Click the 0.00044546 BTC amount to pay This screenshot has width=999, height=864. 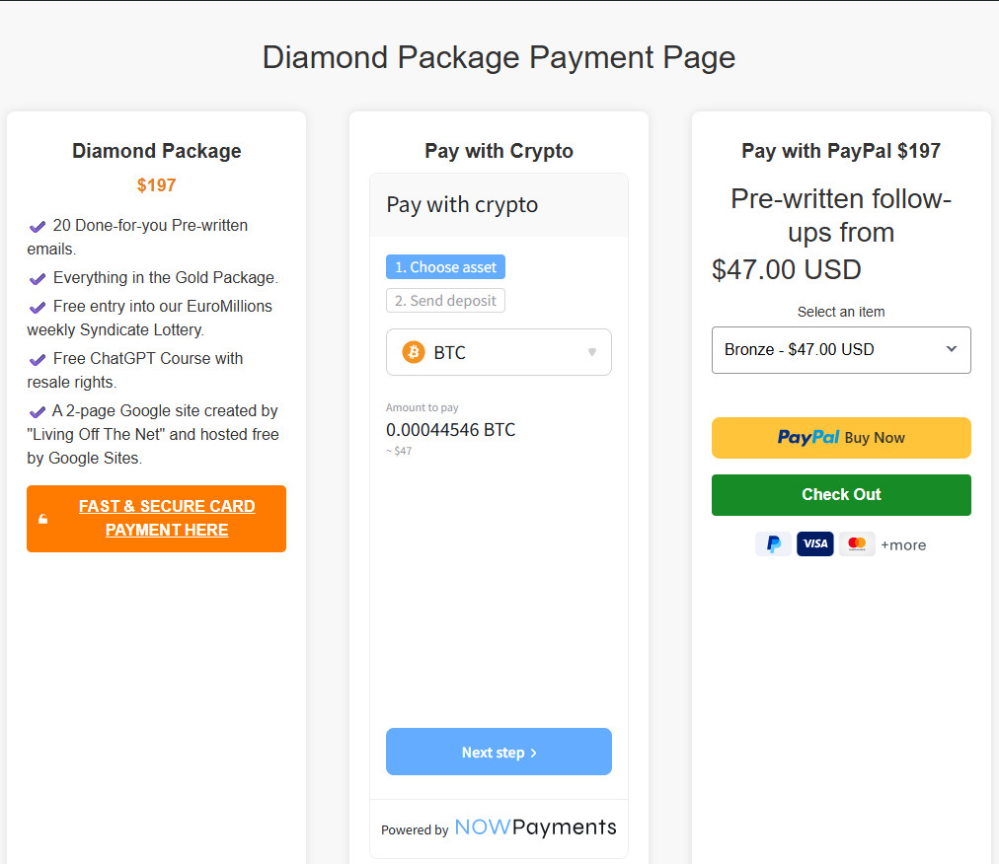(x=450, y=430)
